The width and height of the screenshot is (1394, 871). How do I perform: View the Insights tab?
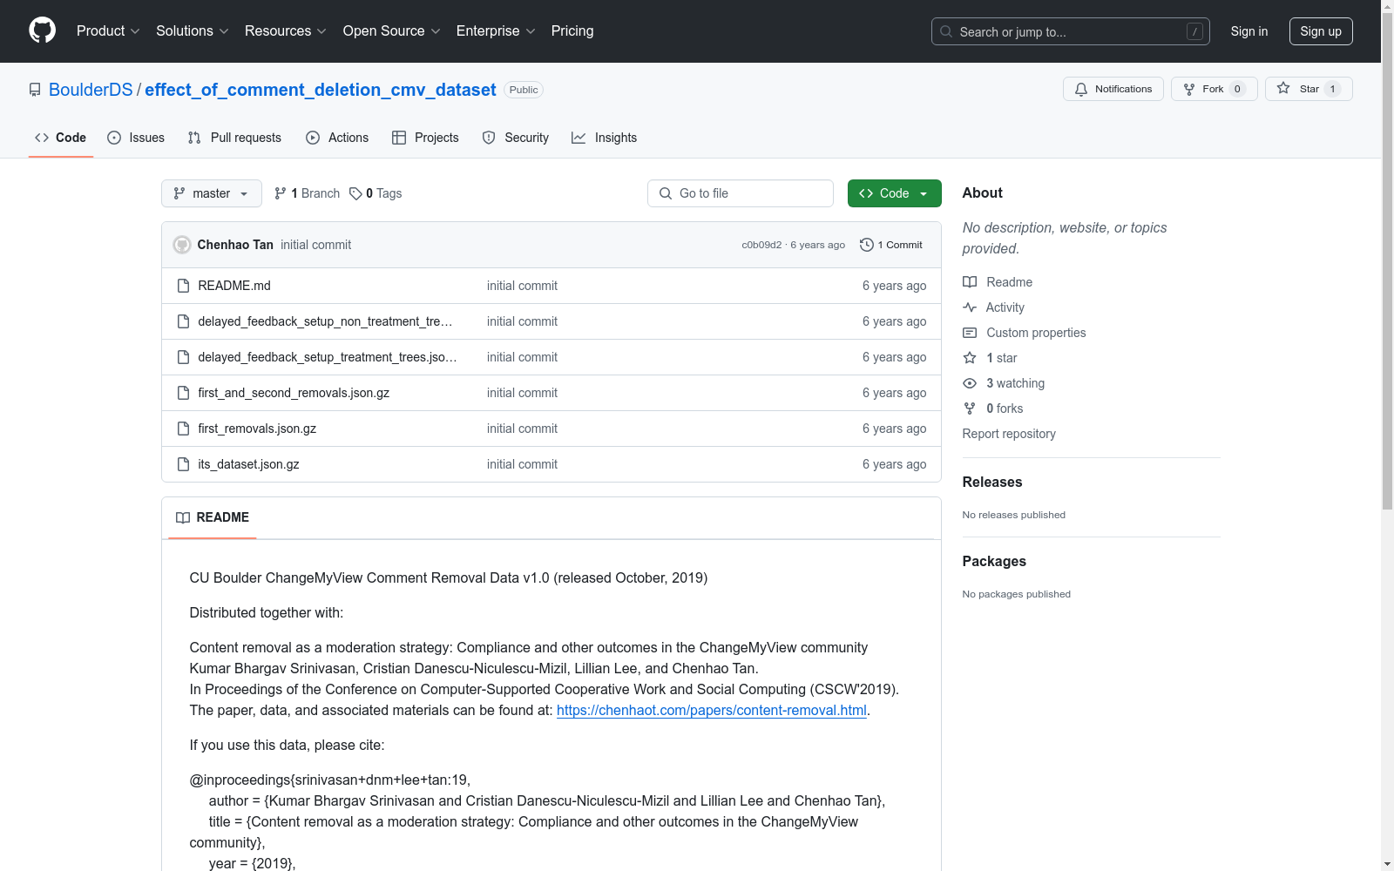(605, 138)
